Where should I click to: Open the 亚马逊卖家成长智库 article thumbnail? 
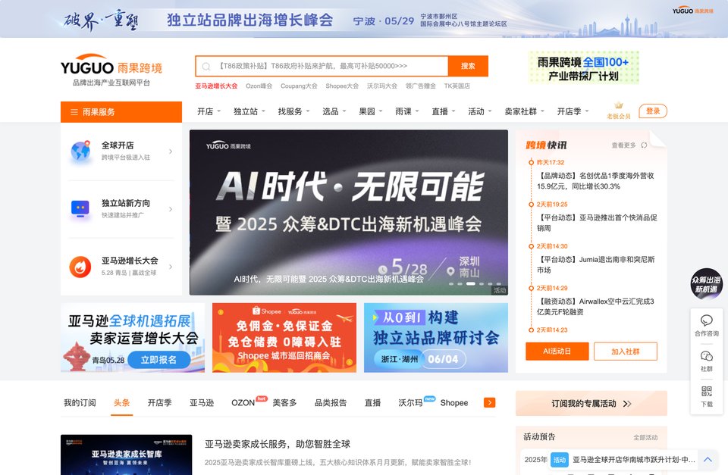tap(127, 455)
